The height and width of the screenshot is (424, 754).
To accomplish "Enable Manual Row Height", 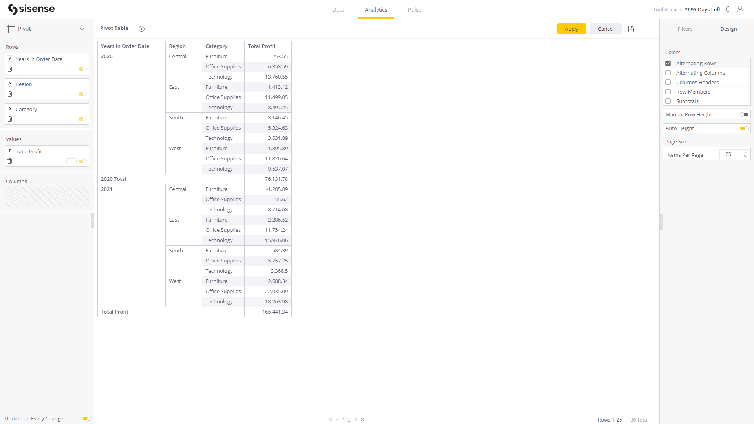I will (x=744, y=114).
